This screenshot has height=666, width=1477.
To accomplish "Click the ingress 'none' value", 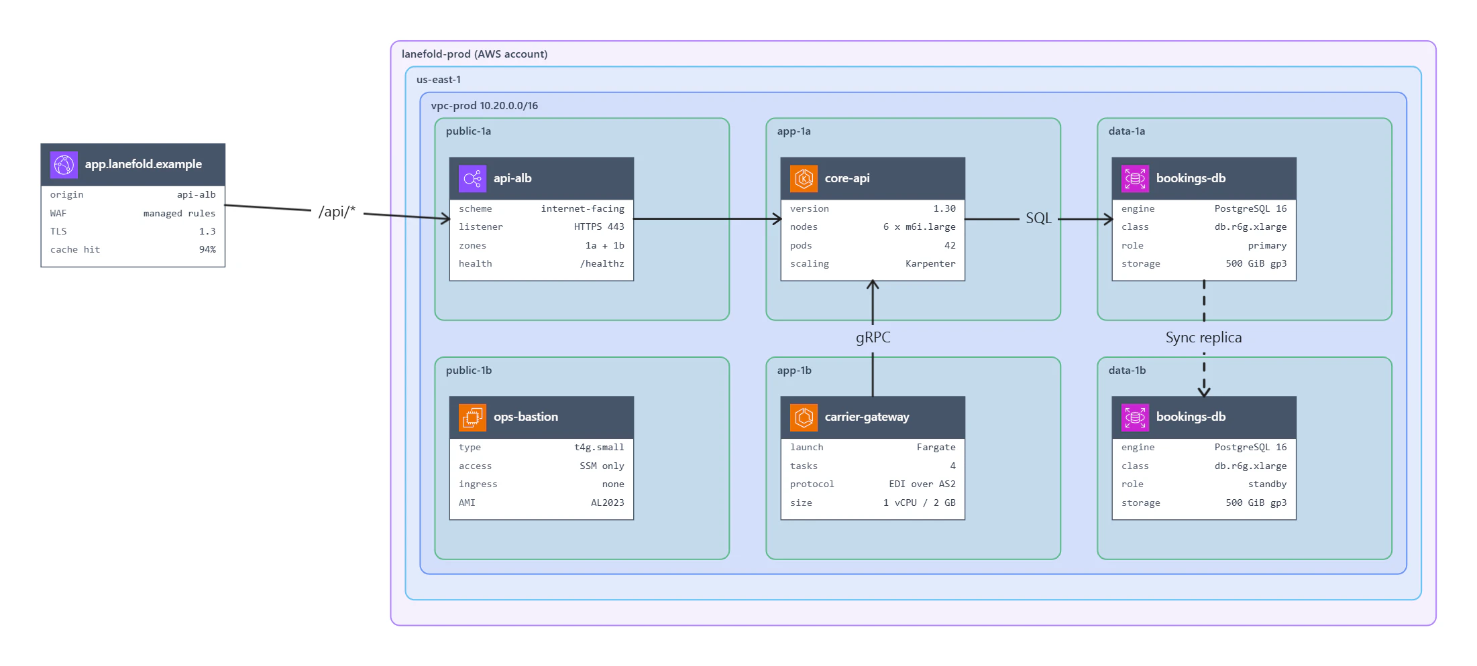I will click(x=613, y=484).
